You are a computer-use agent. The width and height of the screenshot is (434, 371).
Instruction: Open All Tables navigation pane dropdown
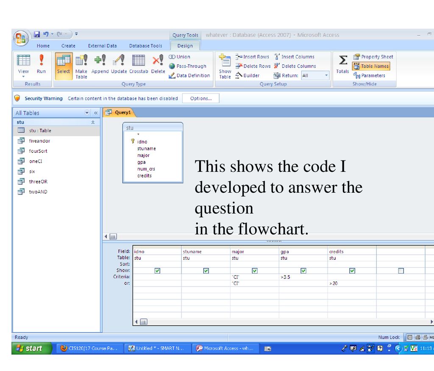tap(87, 113)
